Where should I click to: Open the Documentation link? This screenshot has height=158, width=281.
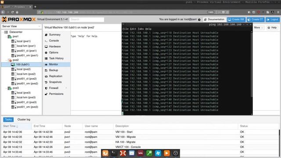(x=214, y=19)
